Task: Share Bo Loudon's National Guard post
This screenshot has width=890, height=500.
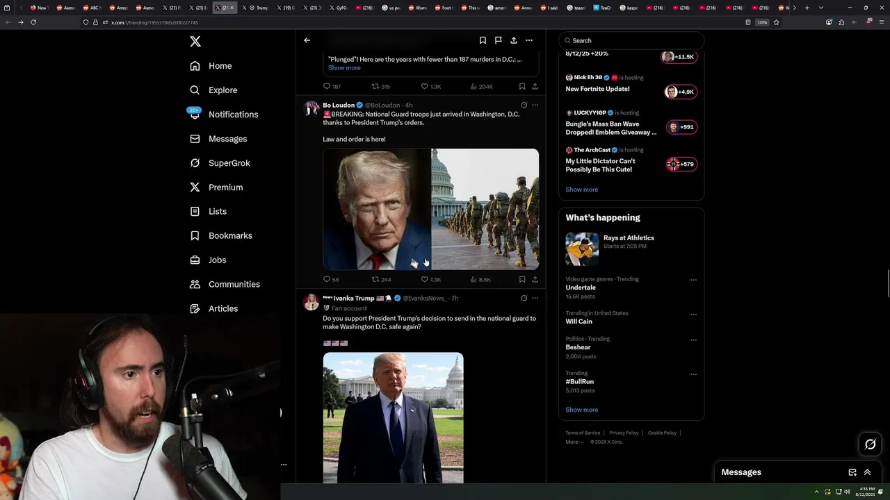Action: click(x=535, y=279)
